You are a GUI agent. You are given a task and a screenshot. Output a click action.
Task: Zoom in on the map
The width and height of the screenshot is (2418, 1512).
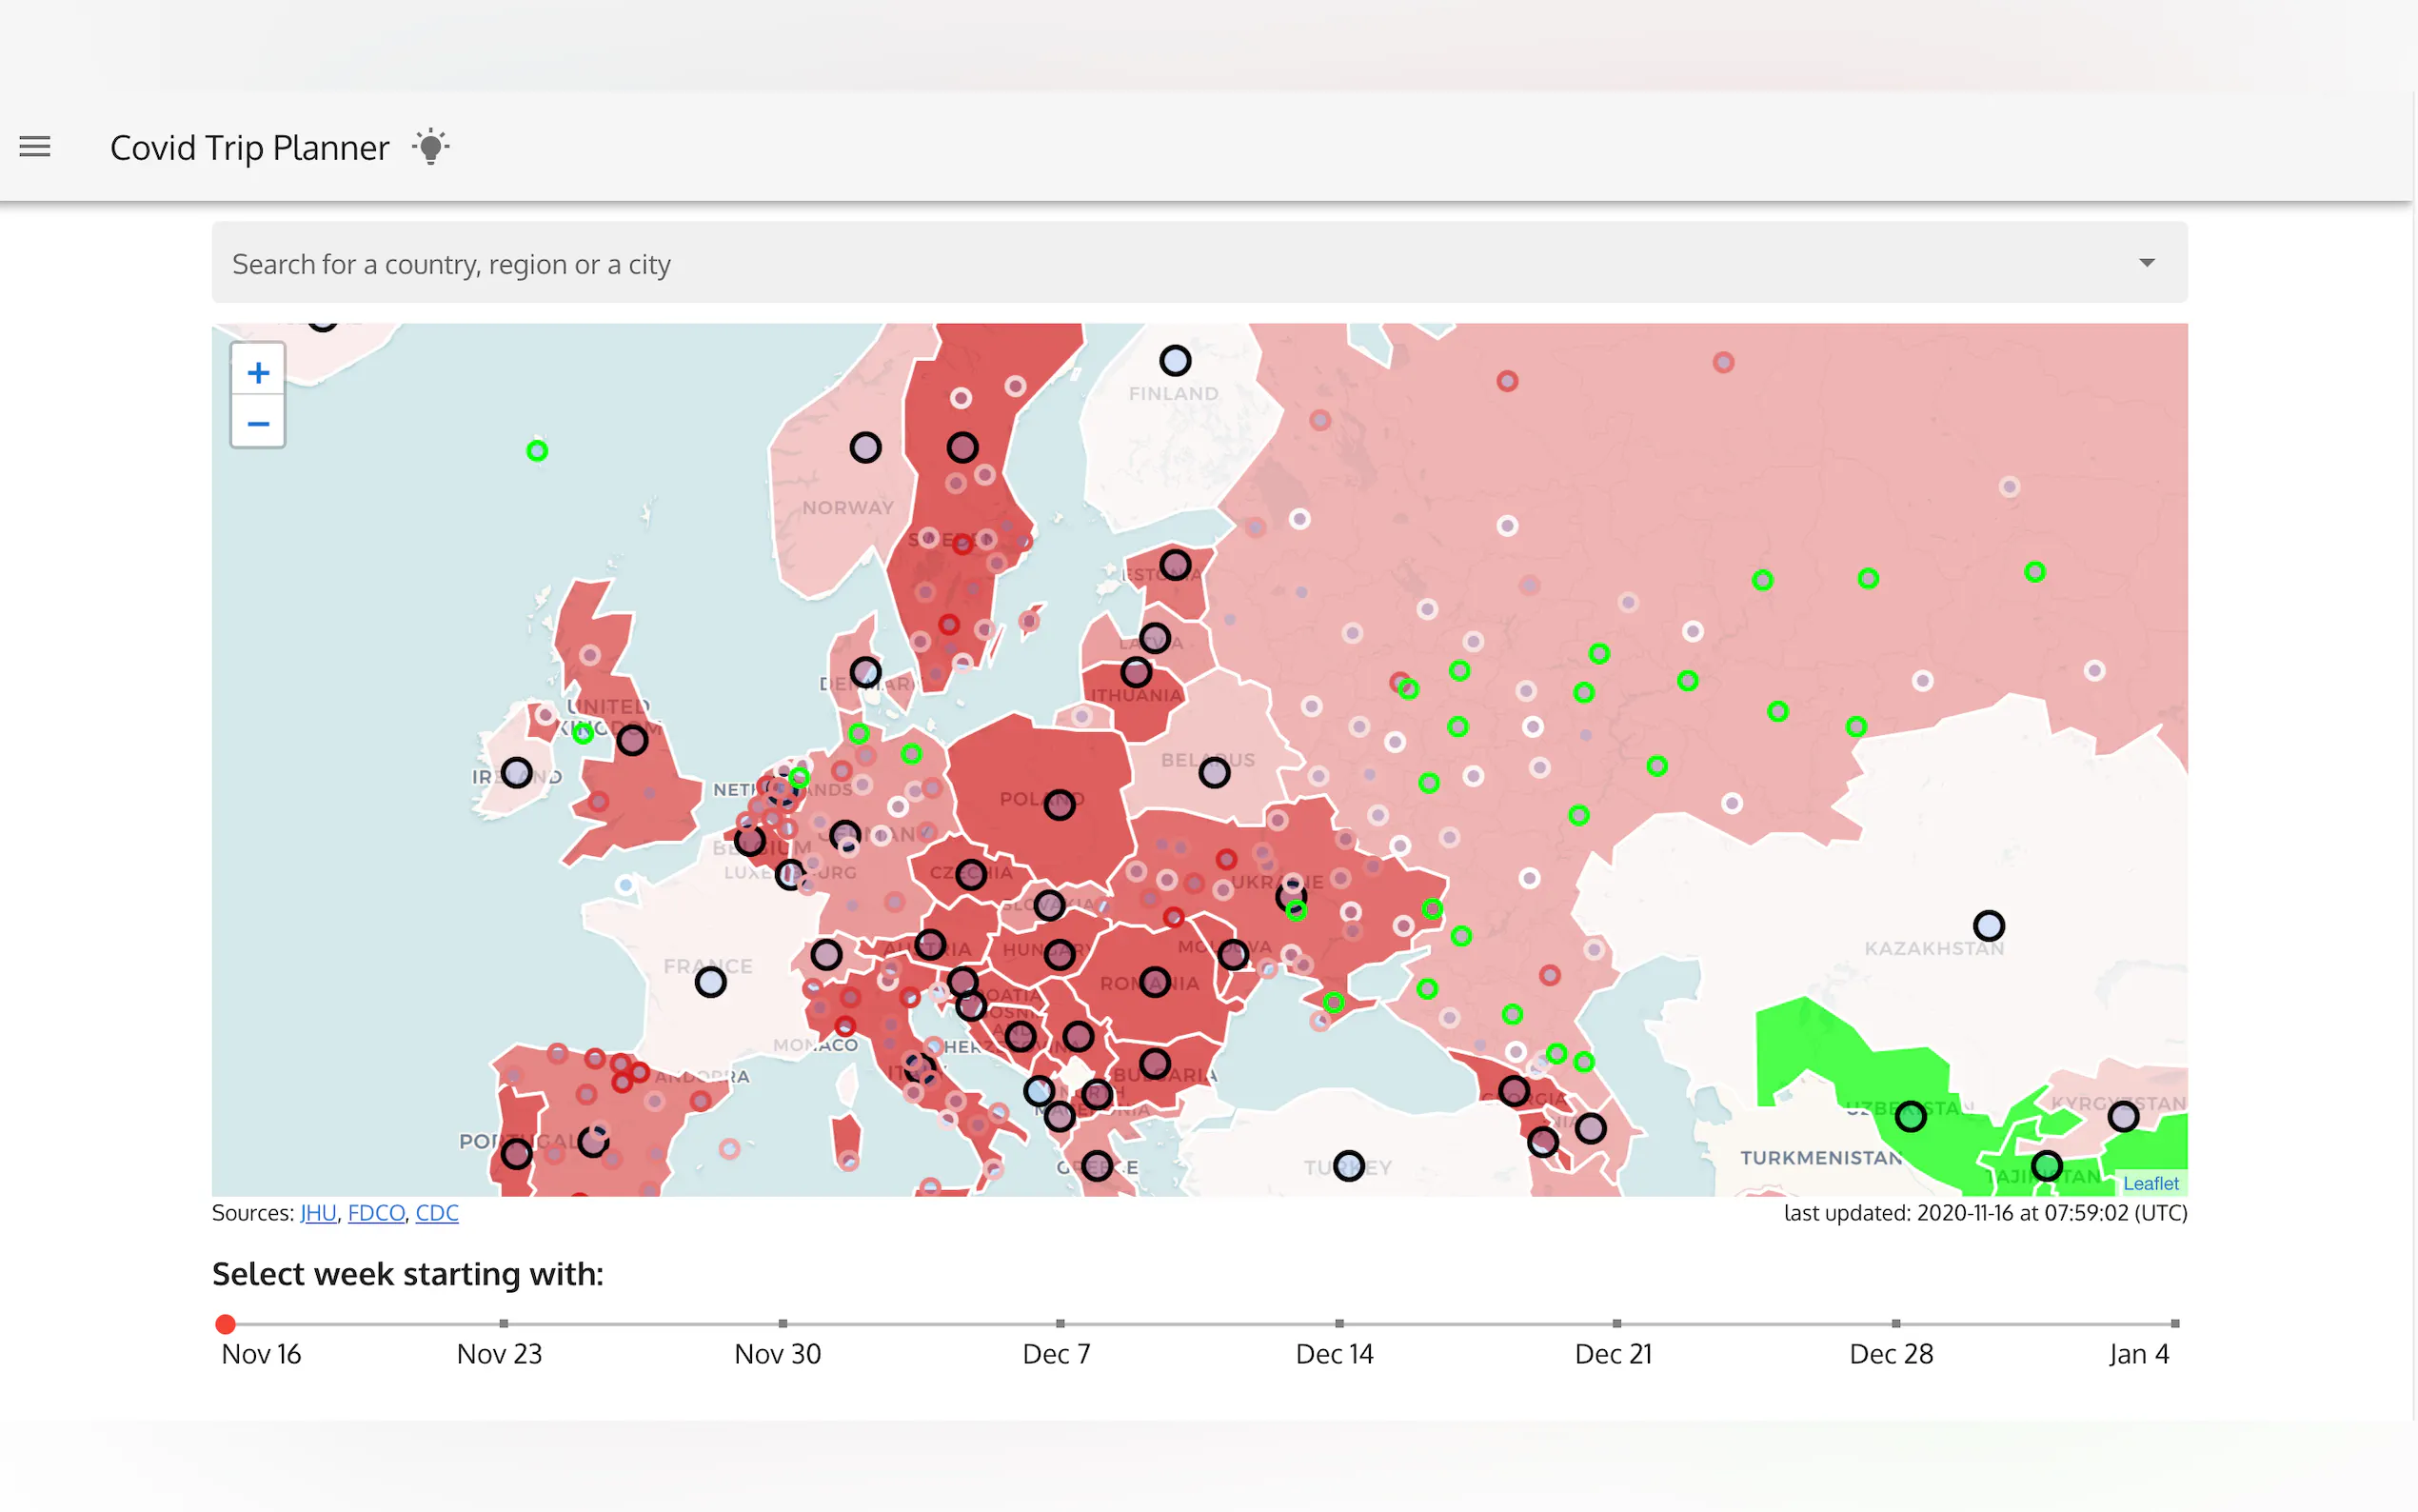point(258,373)
